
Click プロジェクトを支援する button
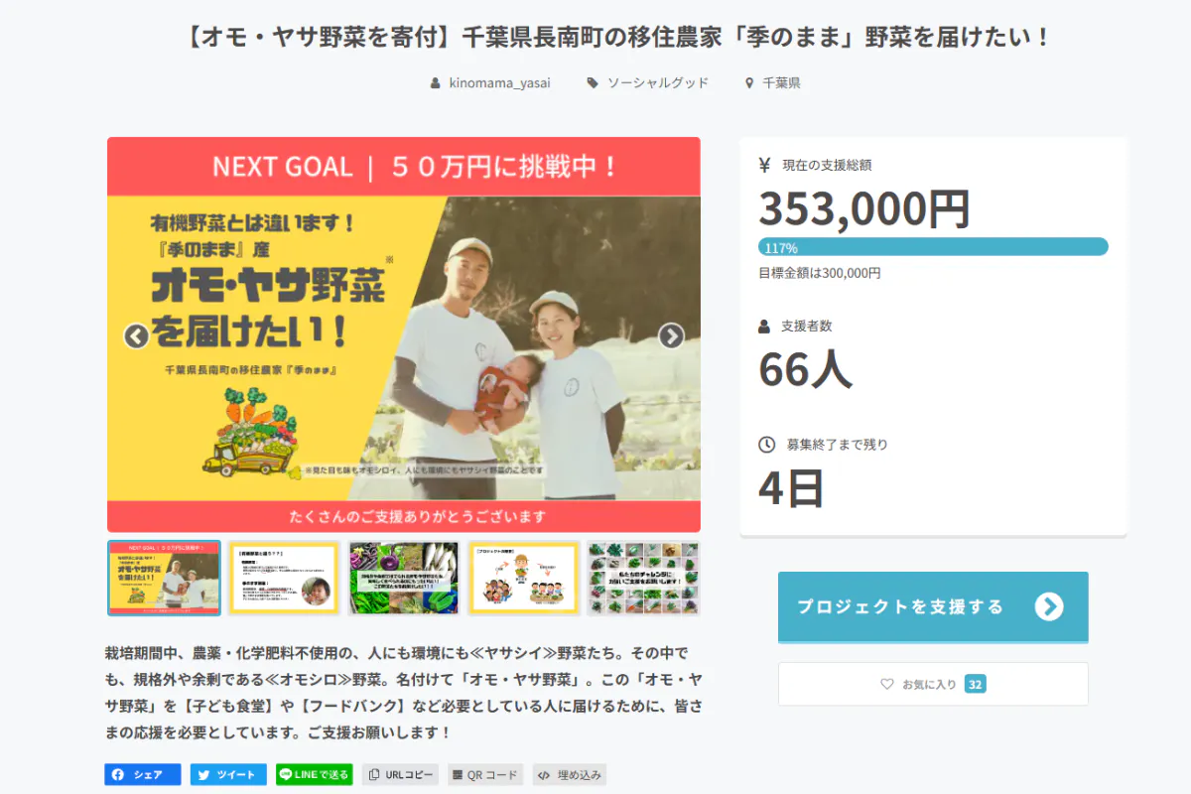933,606
